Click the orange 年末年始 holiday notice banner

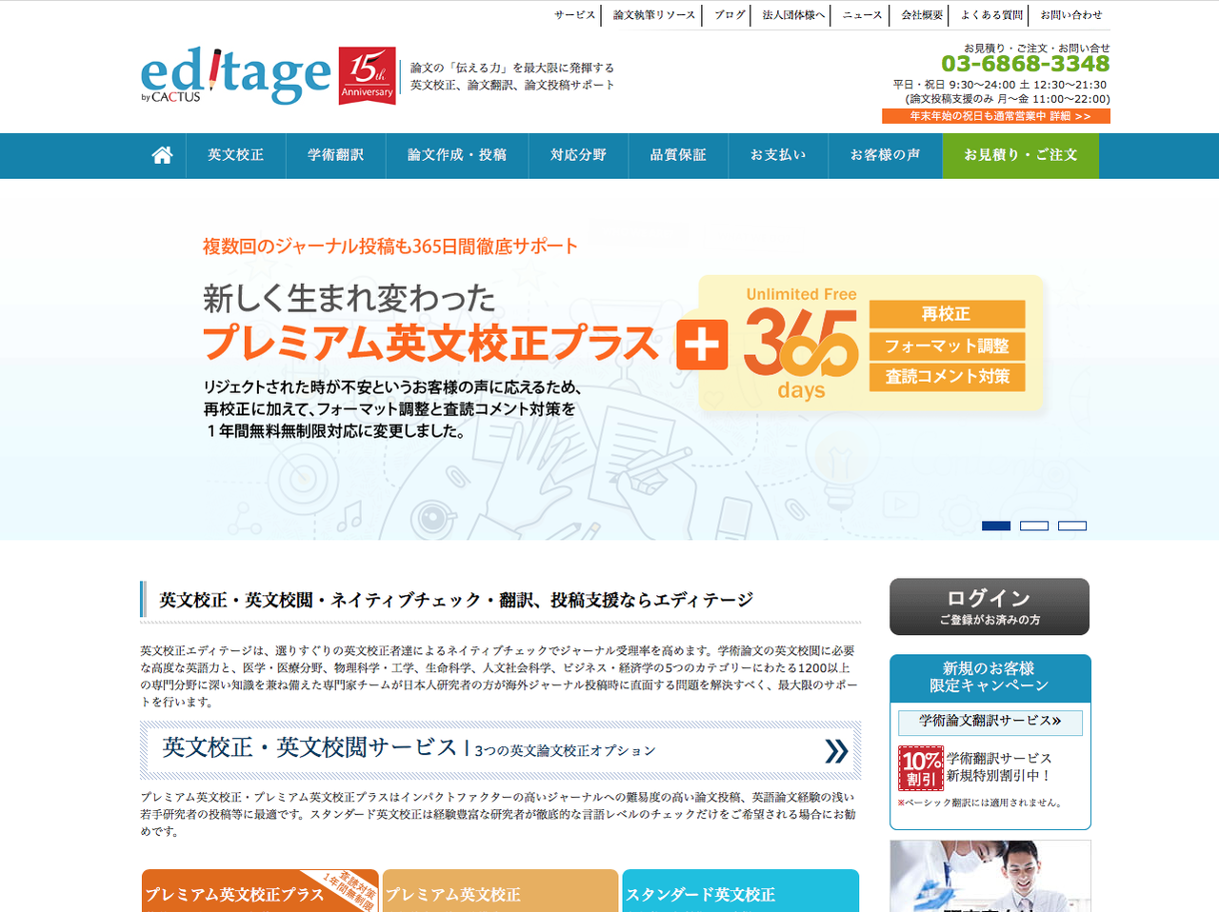click(996, 116)
